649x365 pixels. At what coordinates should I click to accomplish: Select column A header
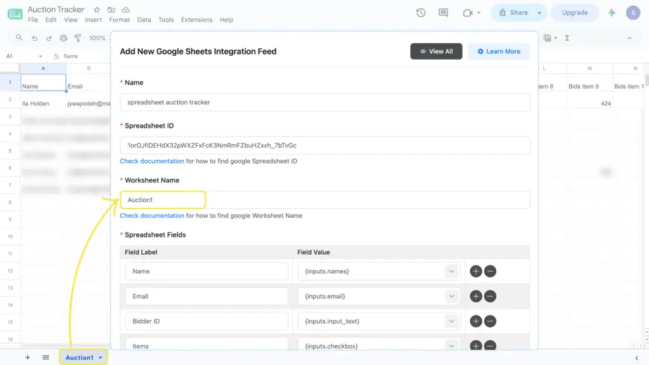click(x=43, y=68)
